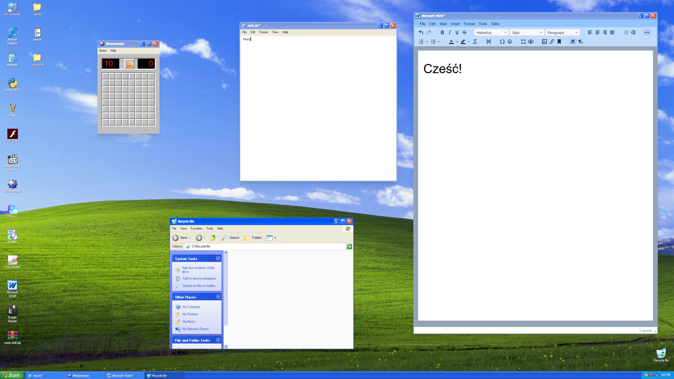Image resolution: width=674 pixels, height=379 pixels.
Task: Insert a page break in Word
Action: 489,42
